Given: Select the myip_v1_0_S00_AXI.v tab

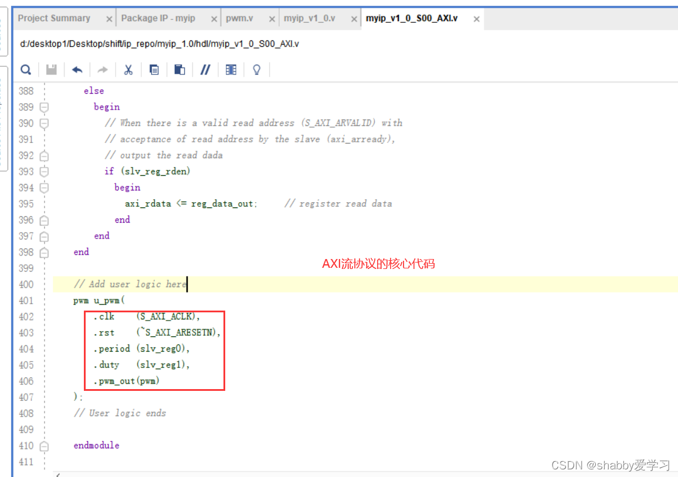Looking at the screenshot, I should 412,18.
